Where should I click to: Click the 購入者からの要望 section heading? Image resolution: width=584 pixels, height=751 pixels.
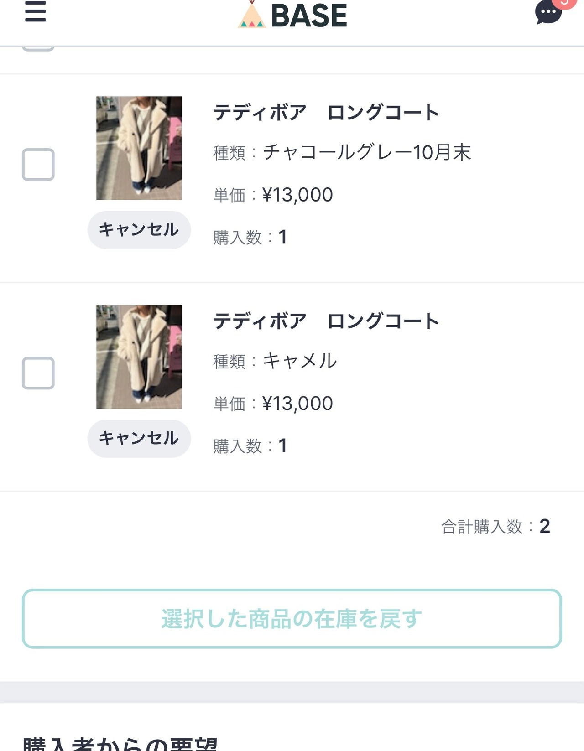coord(120,744)
